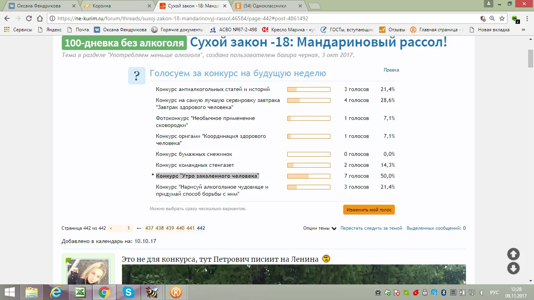Click the РУС language indicator
534x300 pixels.
point(494,293)
